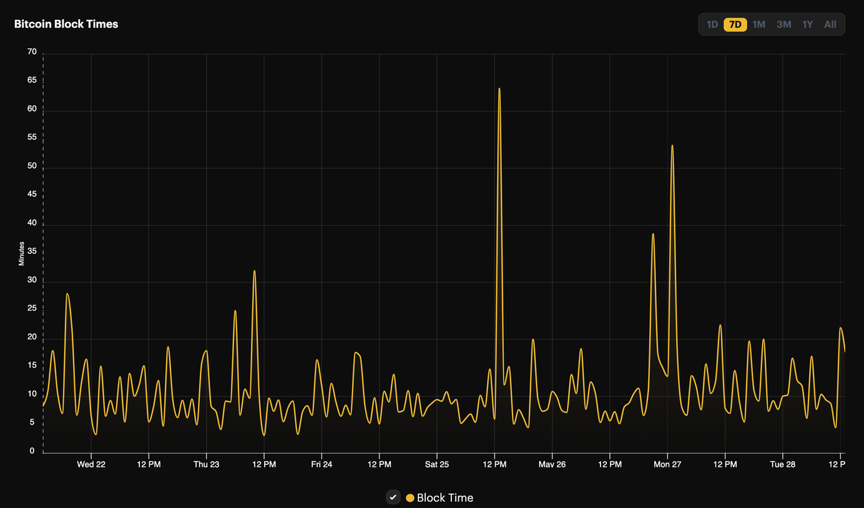The image size is (864, 508).
Task: Click the Block Time legend label
Action: point(445,497)
